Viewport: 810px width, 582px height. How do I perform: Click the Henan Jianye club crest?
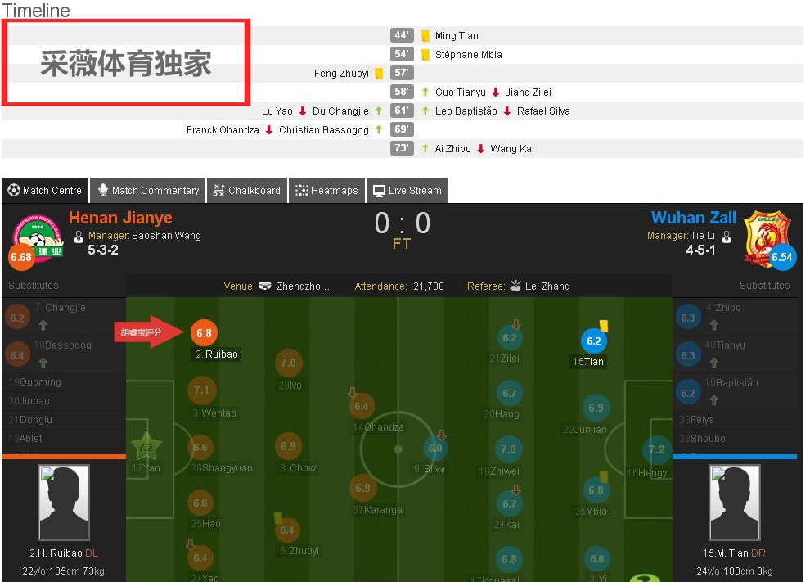pyautogui.click(x=37, y=238)
